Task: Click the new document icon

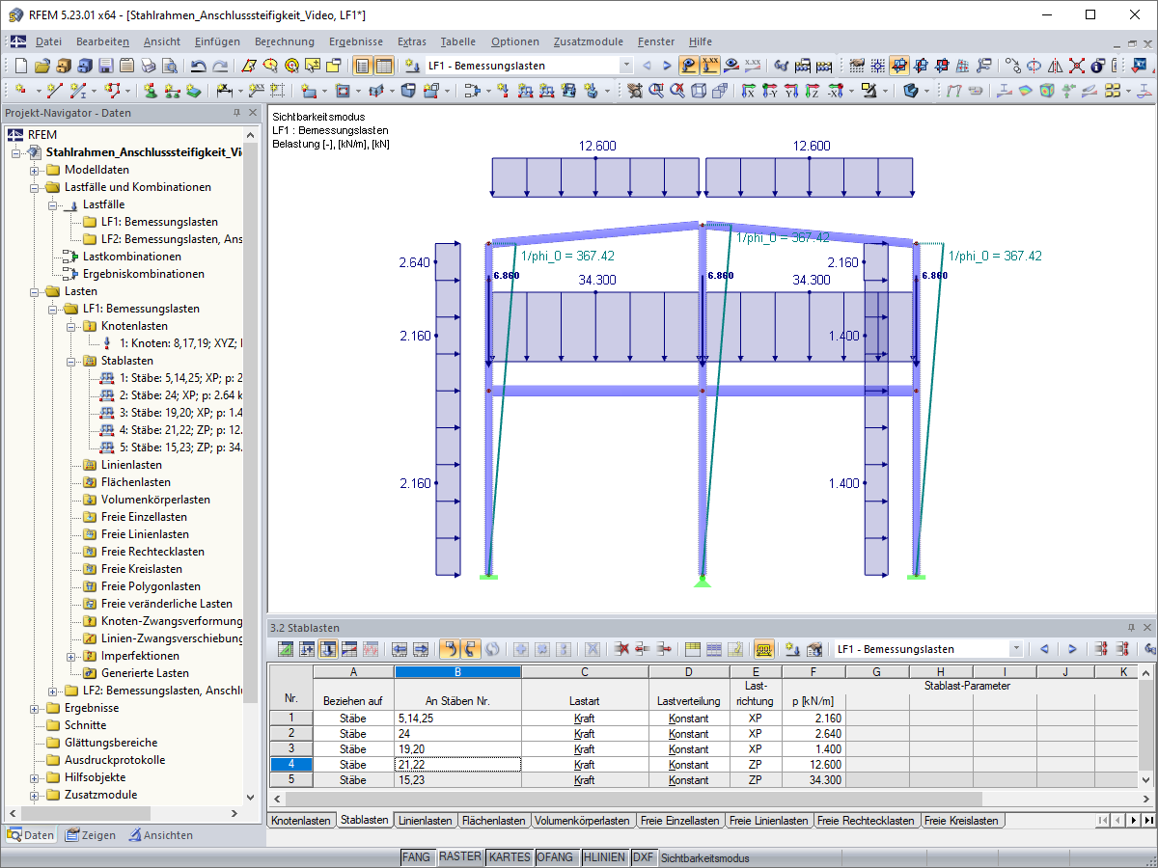Action: [21, 67]
